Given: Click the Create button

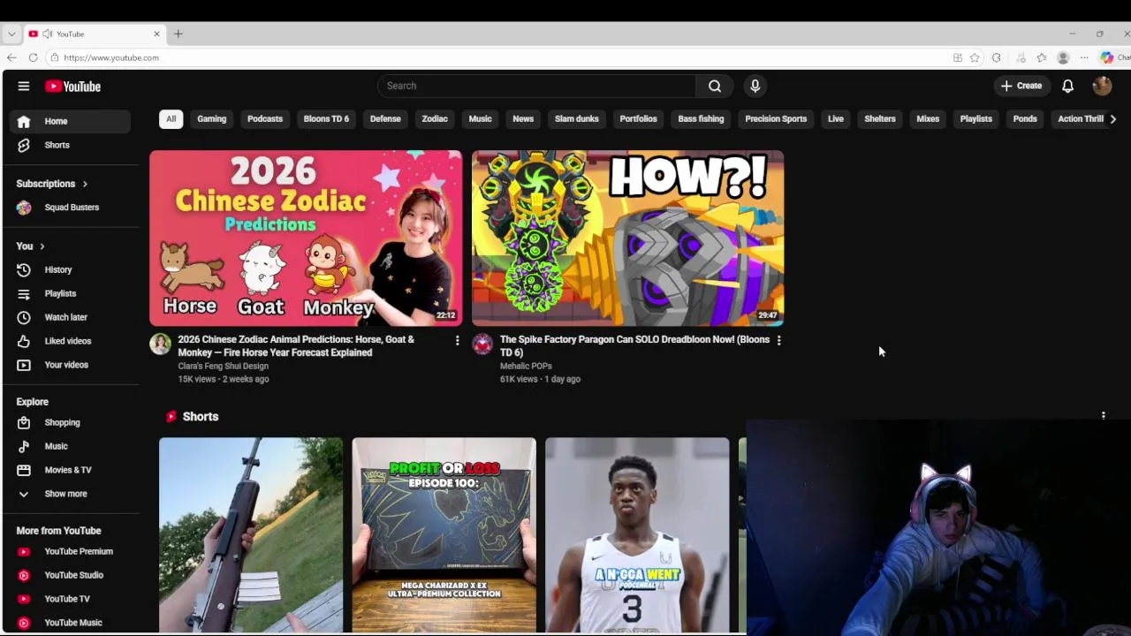Looking at the screenshot, I should tap(1021, 86).
